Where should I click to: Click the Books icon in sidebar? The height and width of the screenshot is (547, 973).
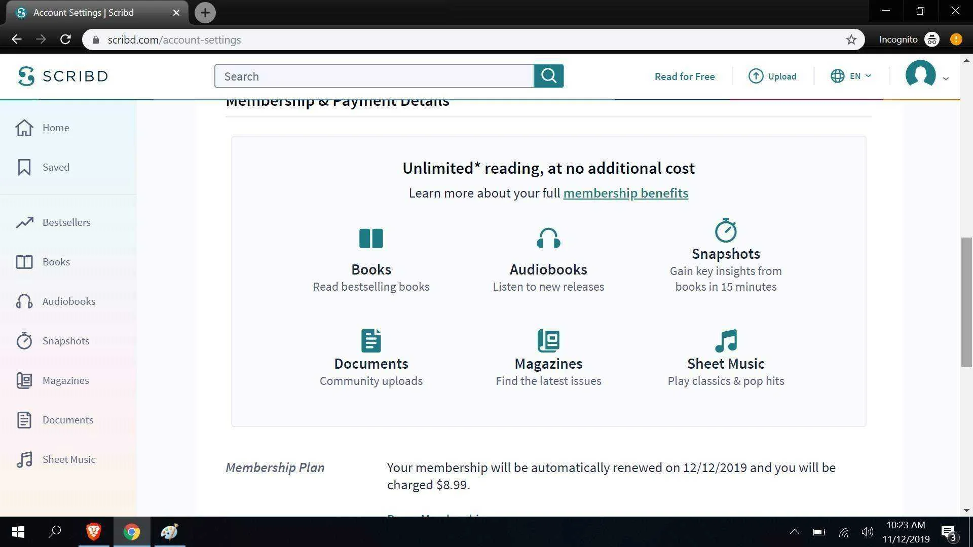click(x=24, y=262)
